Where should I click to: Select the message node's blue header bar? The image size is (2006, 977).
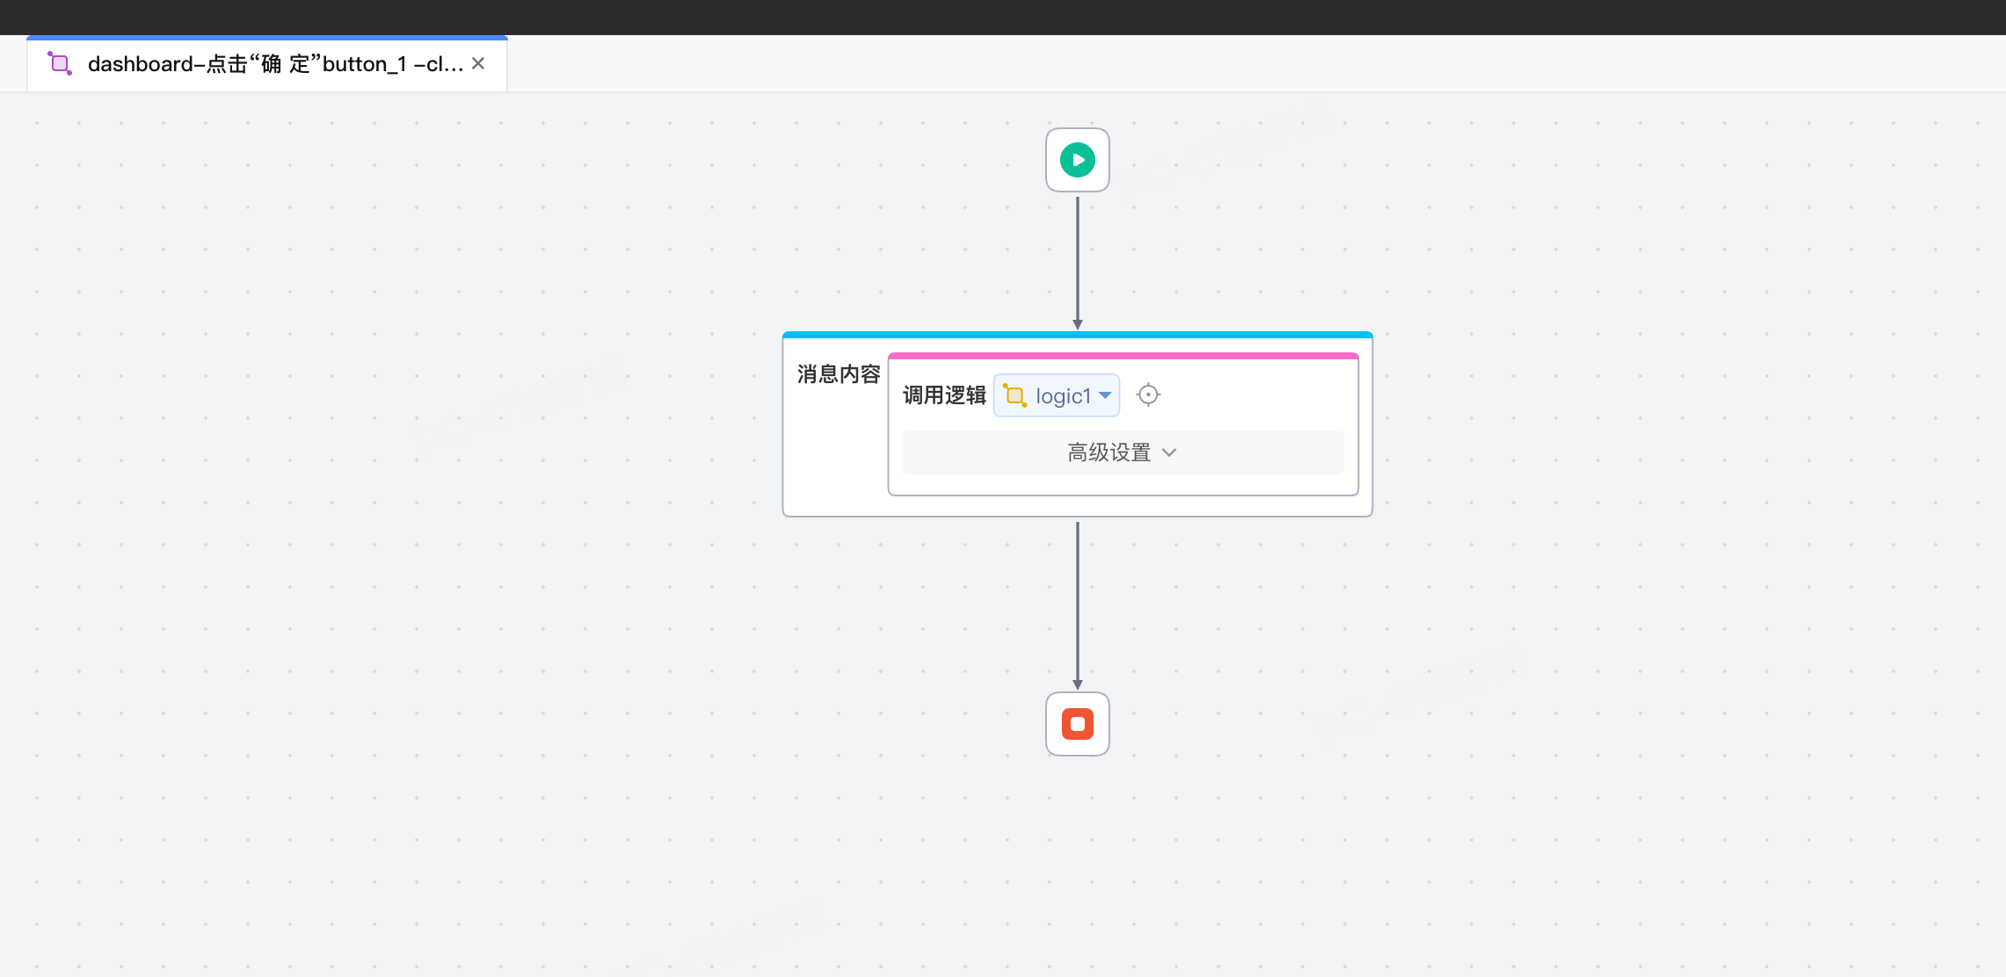click(x=1077, y=335)
